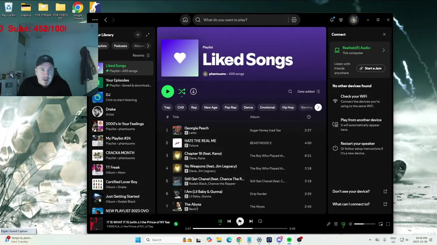Viewport: 437px width, 245px height.
Task: Open Friend Activity icon
Action: pyautogui.click(x=341, y=20)
